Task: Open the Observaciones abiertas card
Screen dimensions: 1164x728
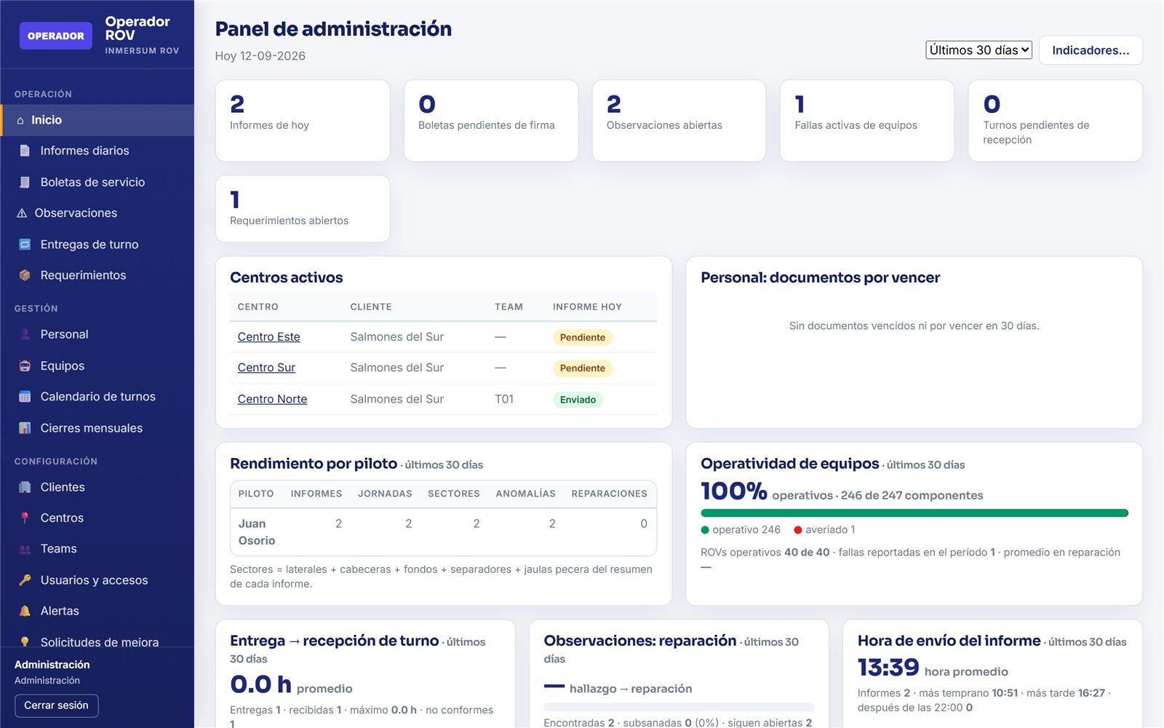Action: [679, 121]
